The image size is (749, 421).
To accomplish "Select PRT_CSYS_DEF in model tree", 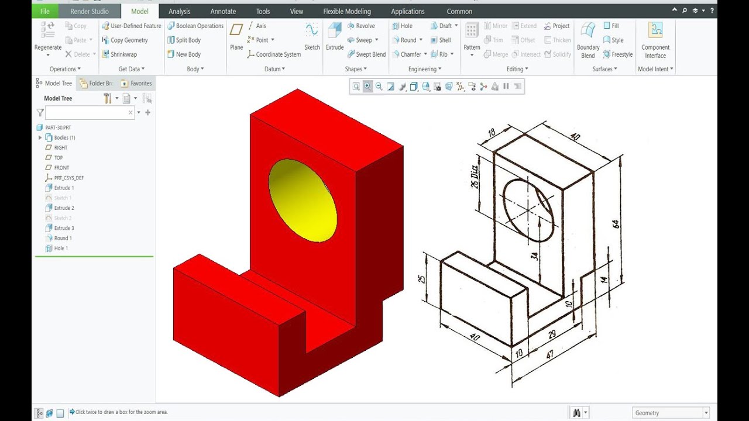I will pyautogui.click(x=64, y=178).
